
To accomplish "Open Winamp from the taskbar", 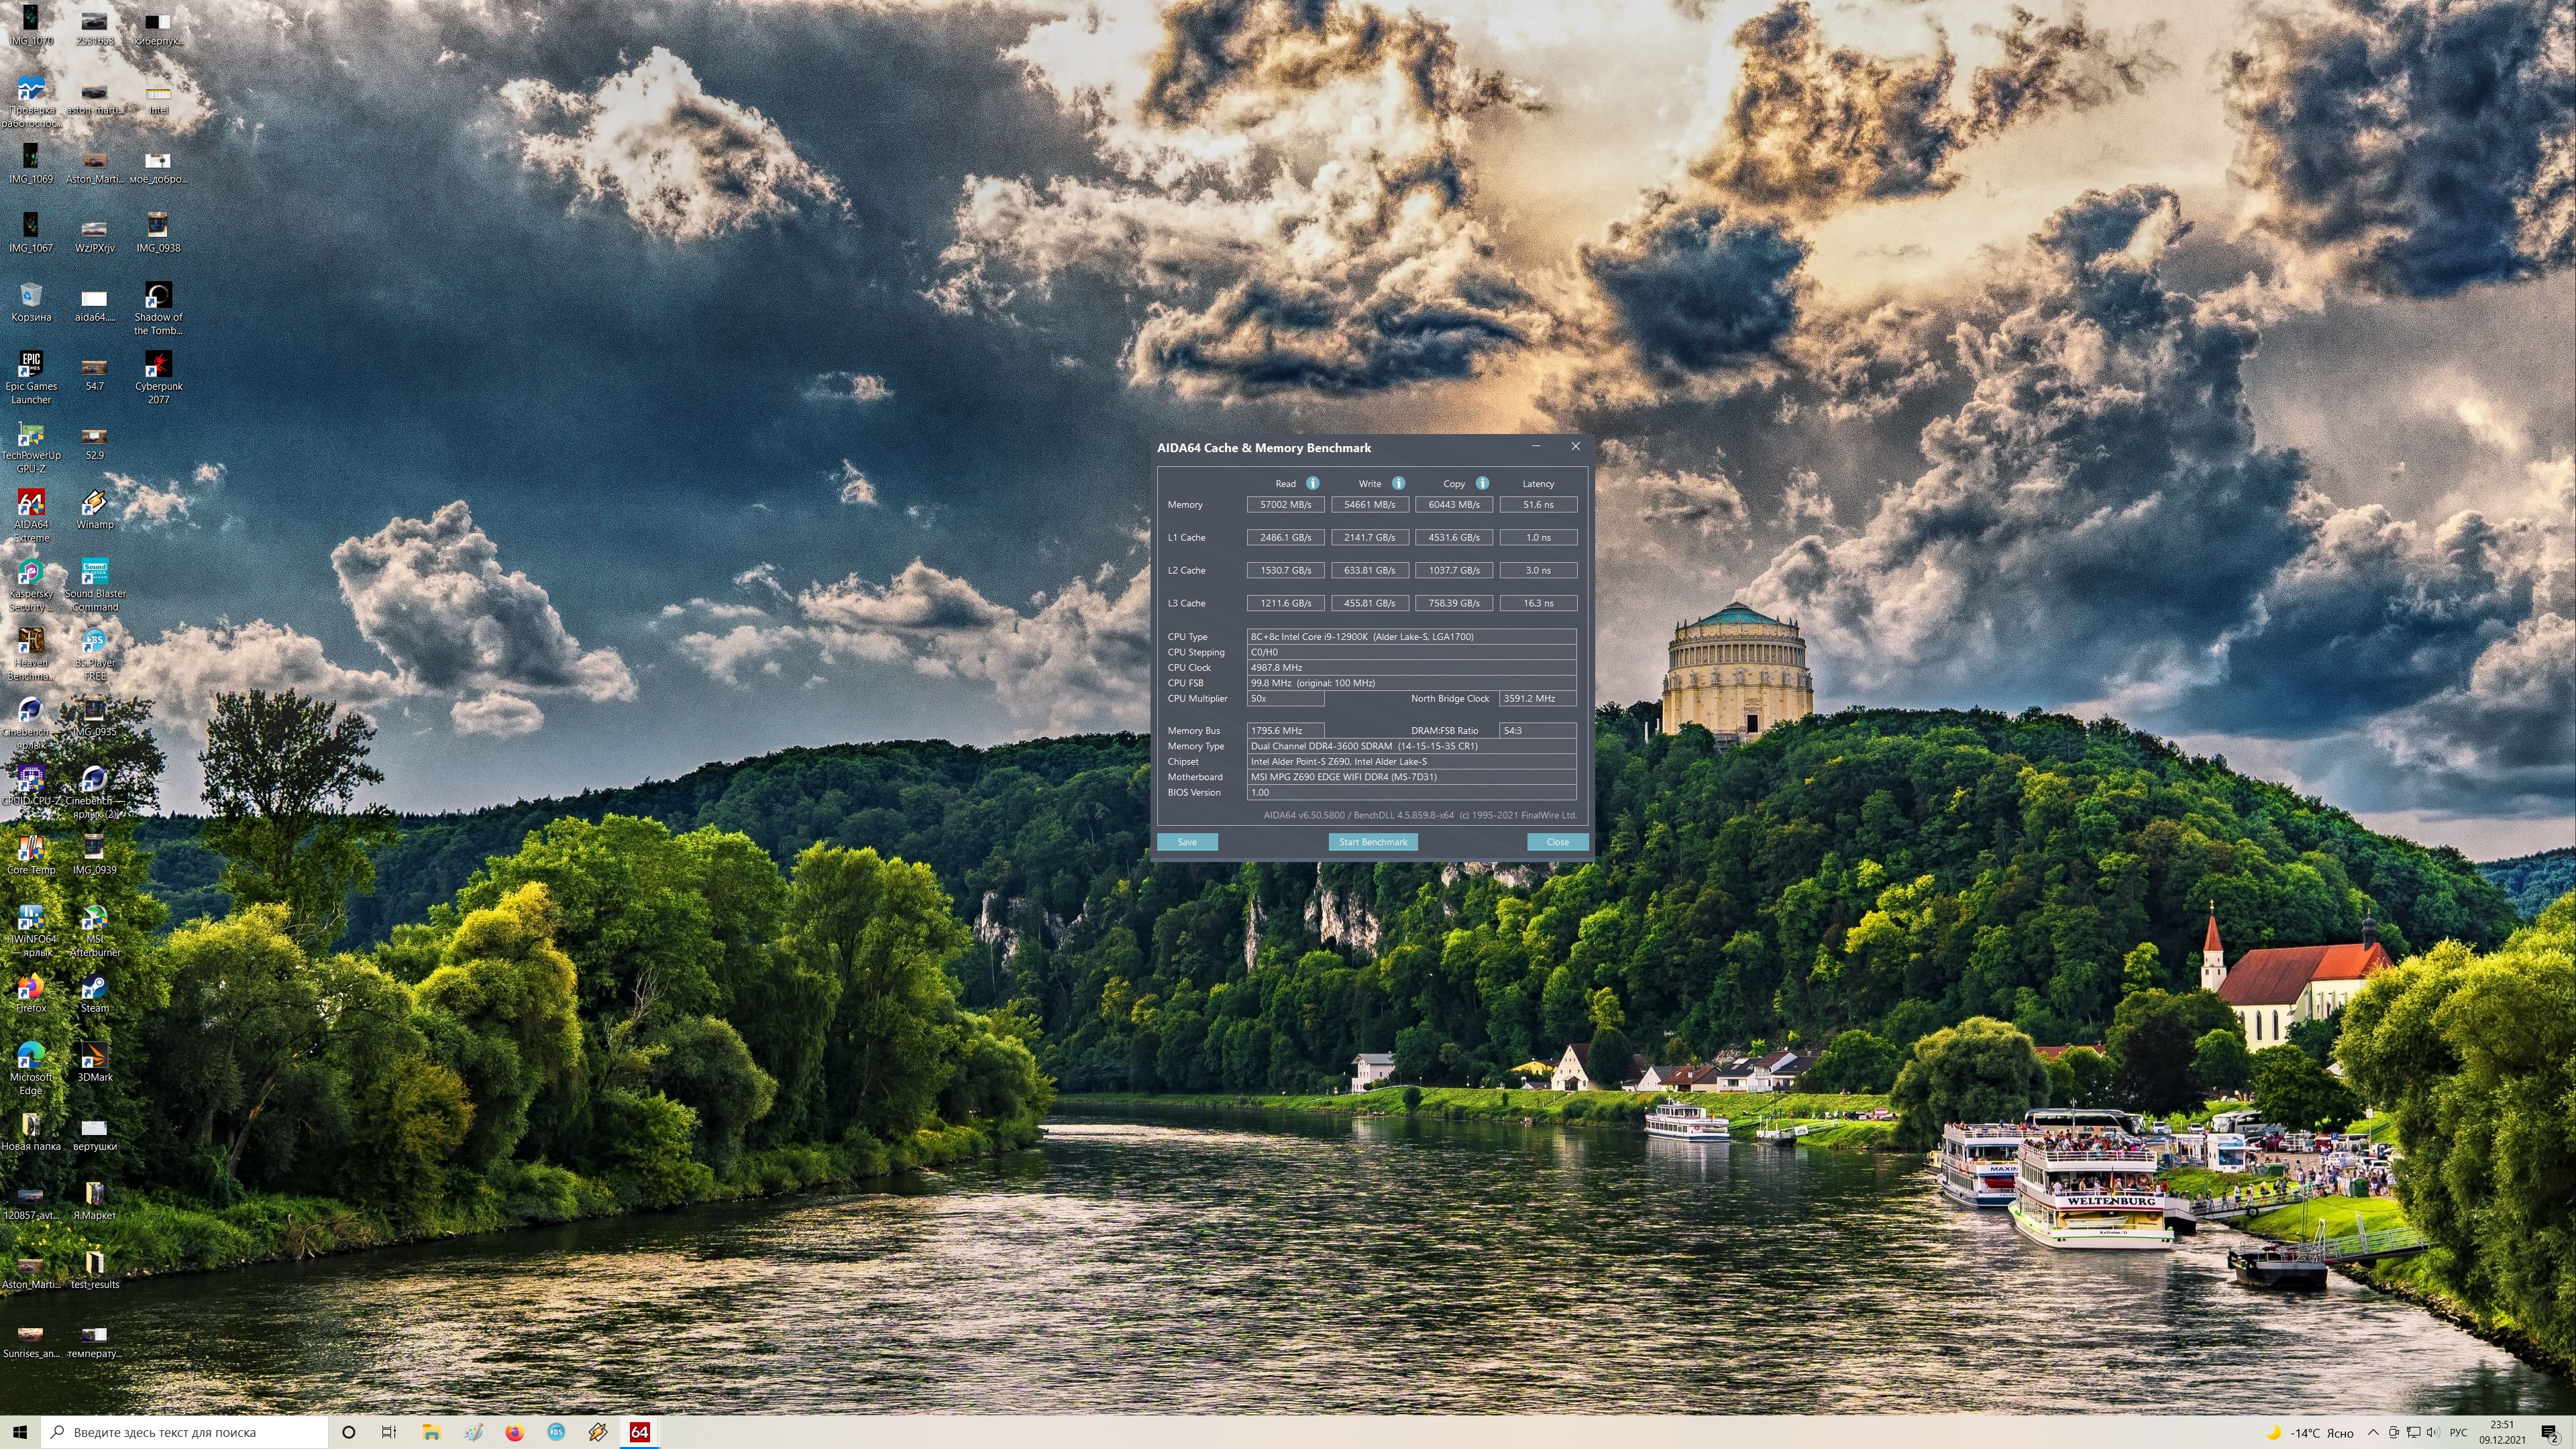I will 598,1432.
